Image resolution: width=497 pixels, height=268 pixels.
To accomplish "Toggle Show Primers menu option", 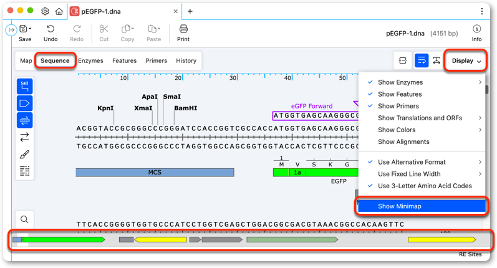I will click(422, 106).
